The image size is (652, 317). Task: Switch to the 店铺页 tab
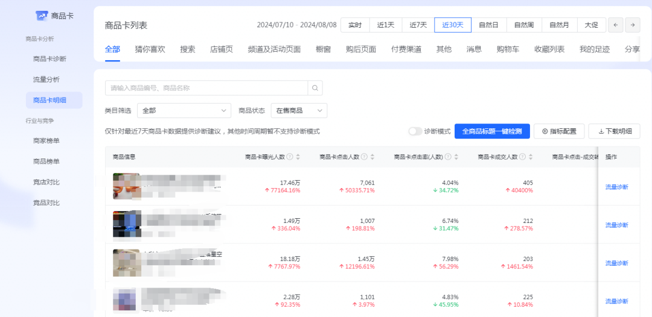[x=222, y=49]
